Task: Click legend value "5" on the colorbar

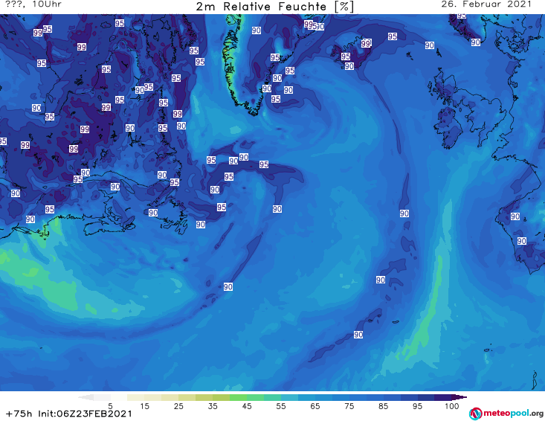Action: point(110,406)
